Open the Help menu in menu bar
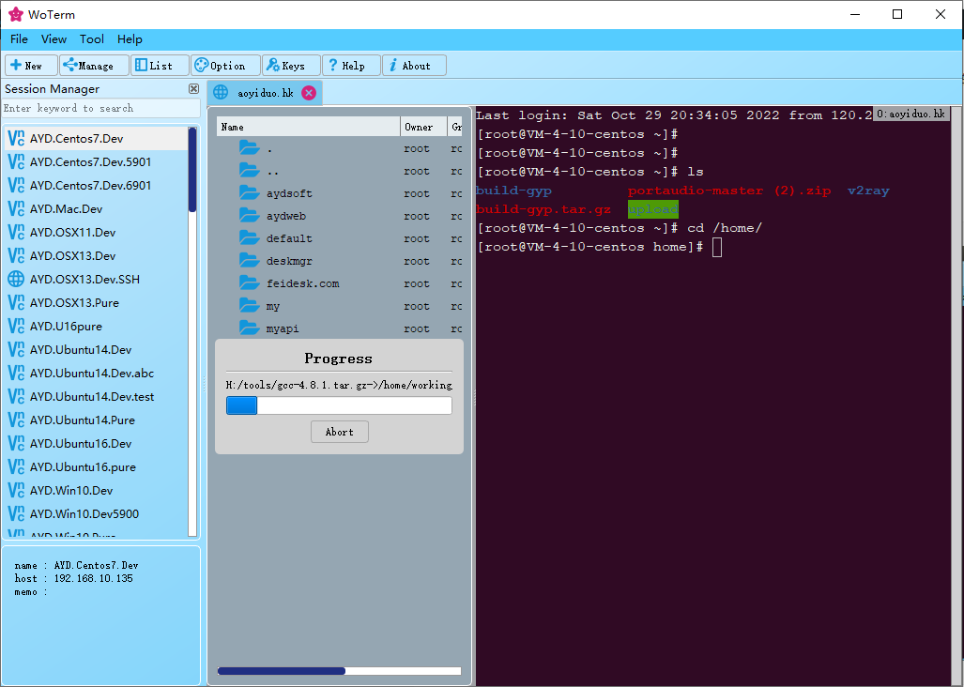Screen dimensions: 964x687 click(x=130, y=38)
